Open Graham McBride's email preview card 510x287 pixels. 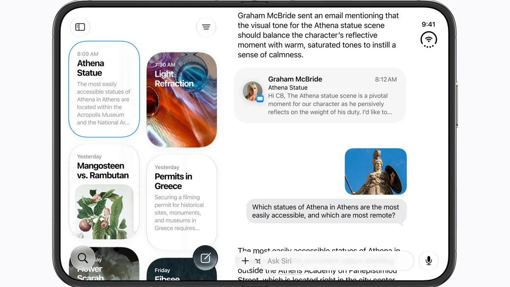320,96
